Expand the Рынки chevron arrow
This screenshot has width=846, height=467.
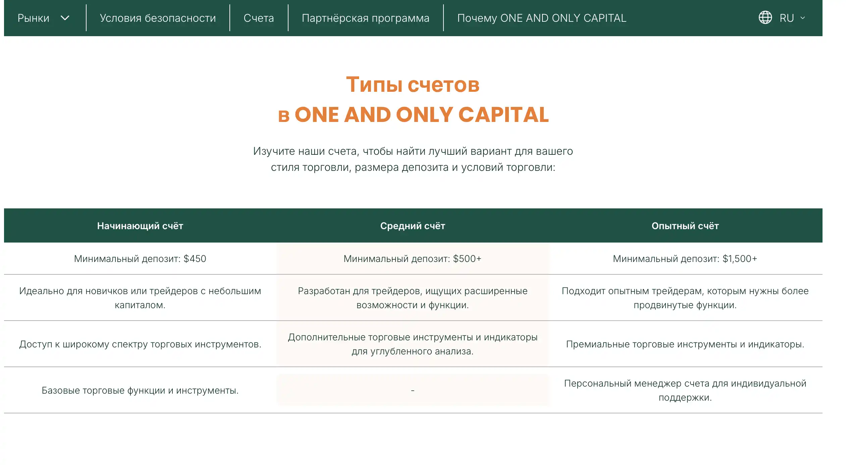point(65,18)
